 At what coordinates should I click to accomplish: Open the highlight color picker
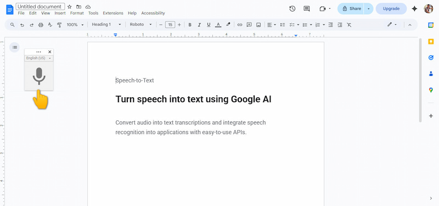coord(228,25)
